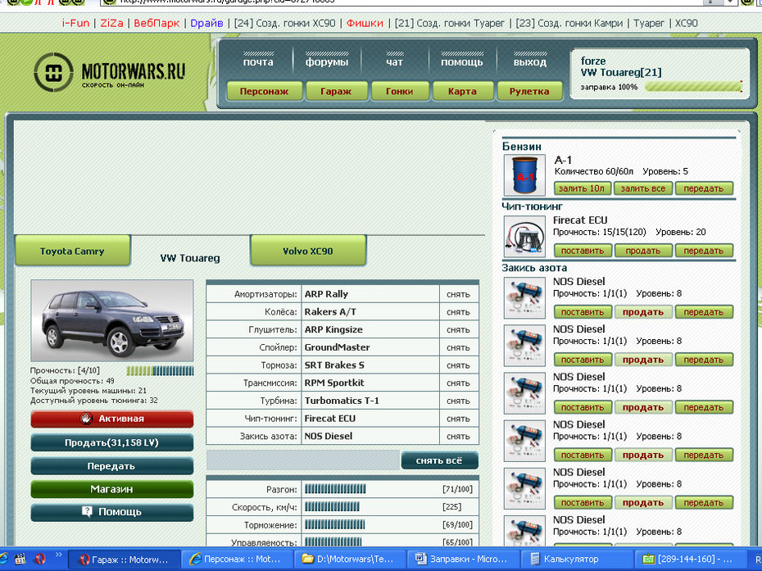Open the Драйв link in top bar
762x571 pixels.
(206, 23)
